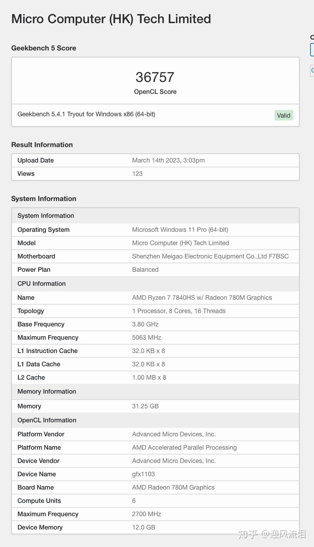Click the OpenCL Information section header
This screenshot has width=314, height=547.
click(x=47, y=420)
